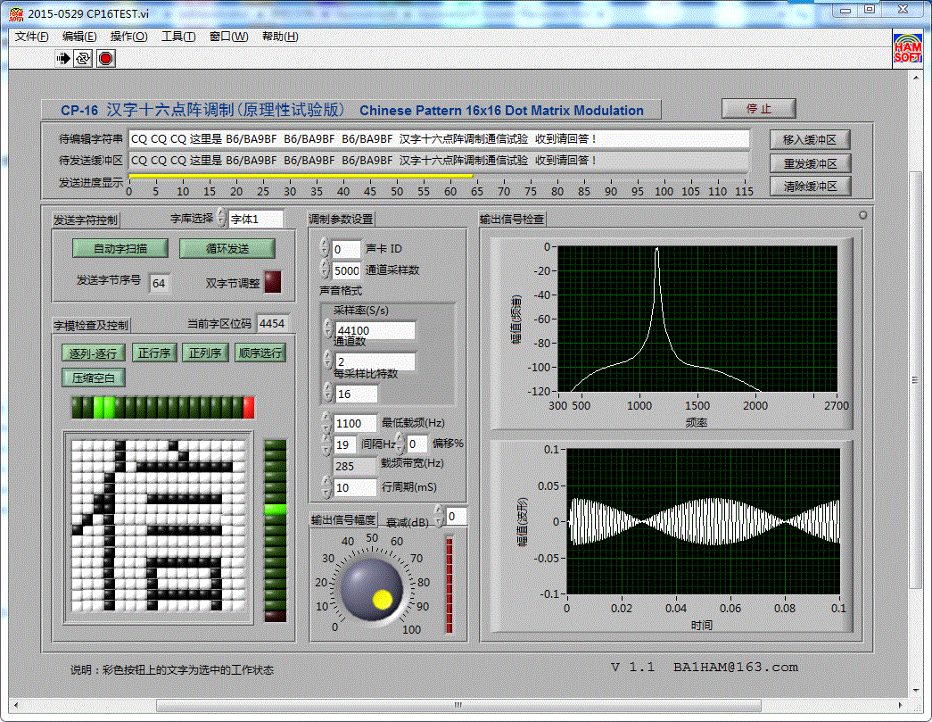Click the 偏移% value field

tap(417, 444)
